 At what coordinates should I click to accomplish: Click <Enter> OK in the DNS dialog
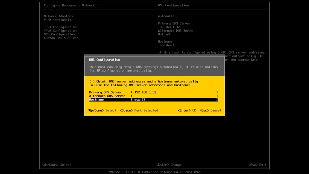187,110
